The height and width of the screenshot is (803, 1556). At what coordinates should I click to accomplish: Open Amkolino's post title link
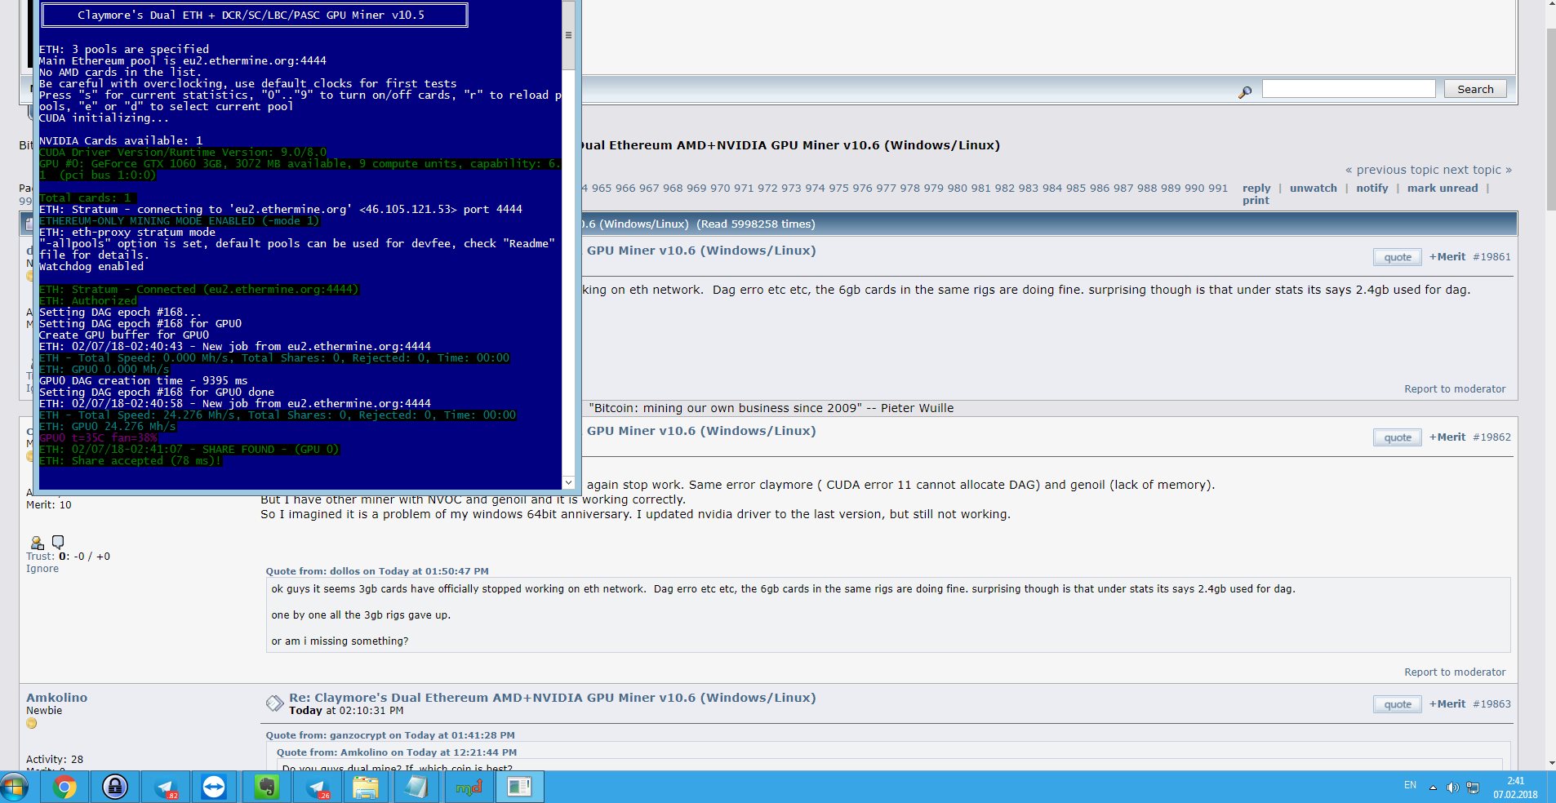click(x=552, y=698)
